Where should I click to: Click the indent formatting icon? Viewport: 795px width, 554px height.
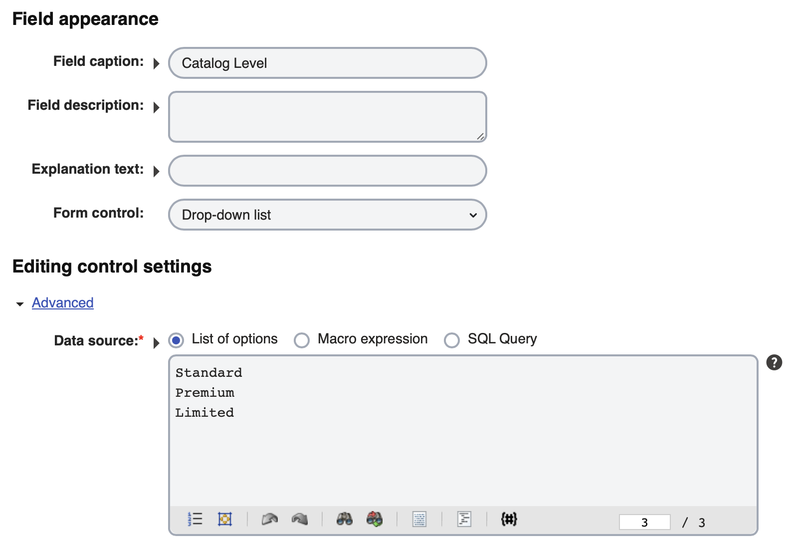(464, 519)
